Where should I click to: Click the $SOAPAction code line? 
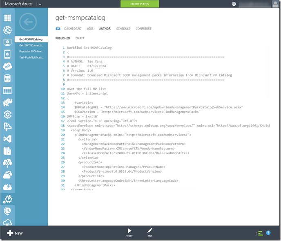(138, 112)
